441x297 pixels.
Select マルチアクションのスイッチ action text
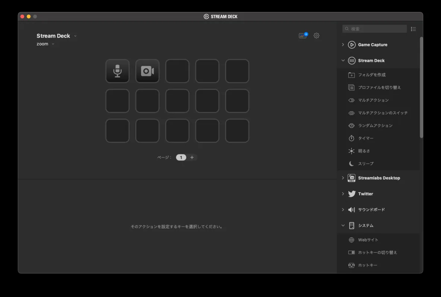click(383, 113)
